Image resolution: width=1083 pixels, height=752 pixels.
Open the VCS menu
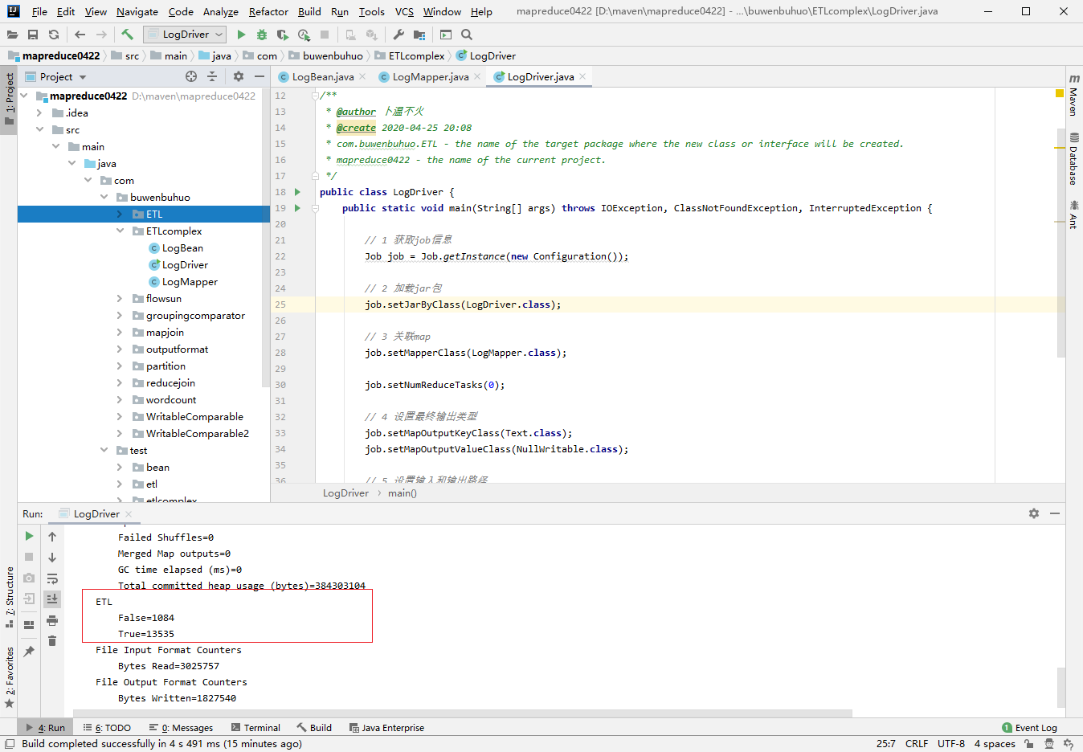click(x=405, y=11)
